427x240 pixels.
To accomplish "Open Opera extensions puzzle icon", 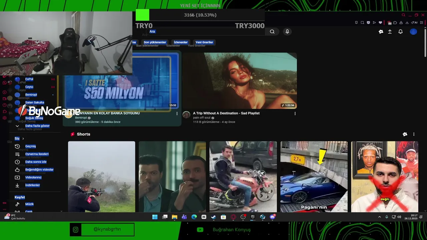I will tap(395, 23).
